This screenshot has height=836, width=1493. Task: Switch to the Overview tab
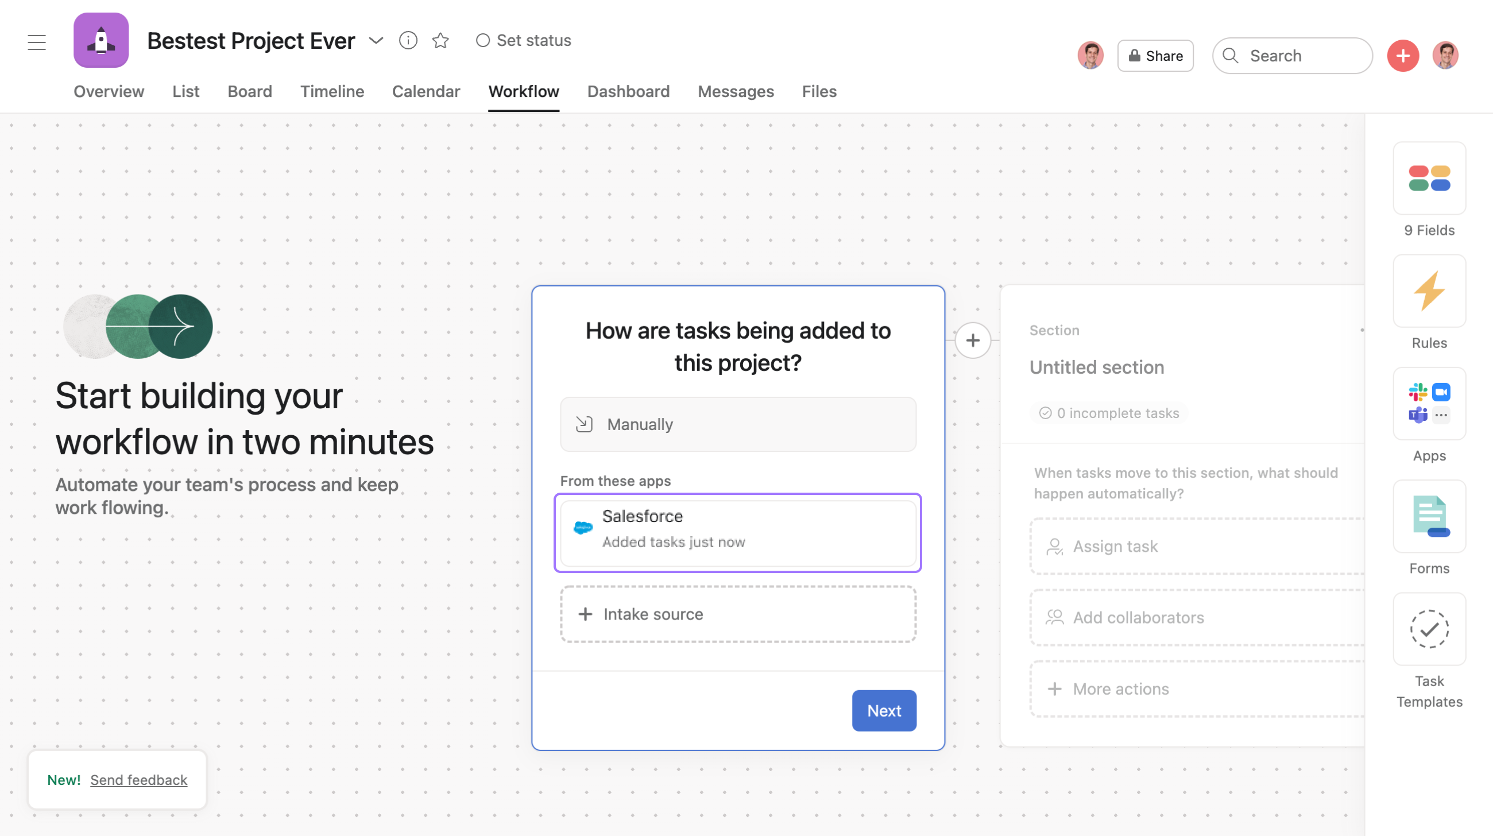[x=109, y=91]
